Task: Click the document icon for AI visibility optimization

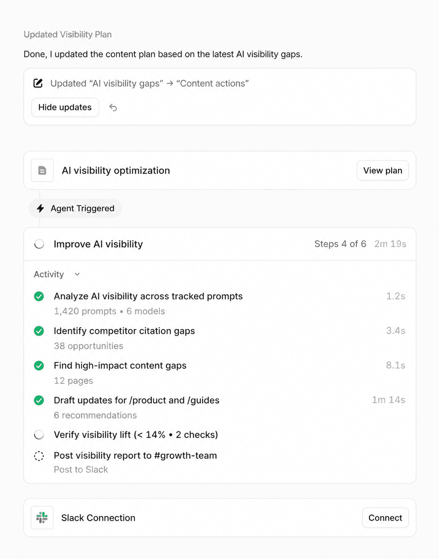Action: (x=42, y=170)
